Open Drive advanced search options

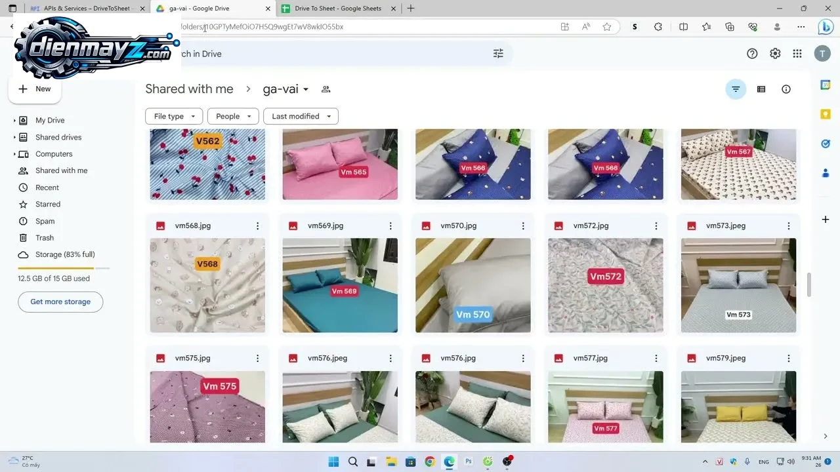pos(498,54)
